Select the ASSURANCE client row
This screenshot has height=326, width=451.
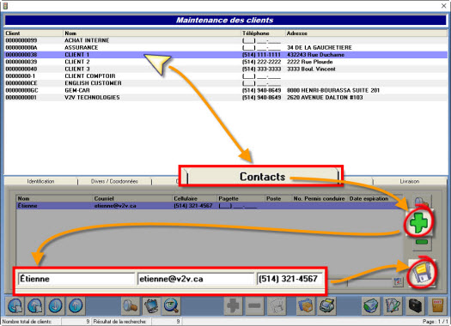[x=226, y=48]
